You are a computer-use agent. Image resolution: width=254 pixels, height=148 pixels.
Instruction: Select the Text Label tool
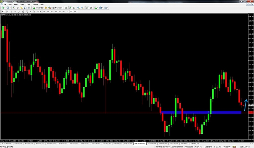click(35, 11)
